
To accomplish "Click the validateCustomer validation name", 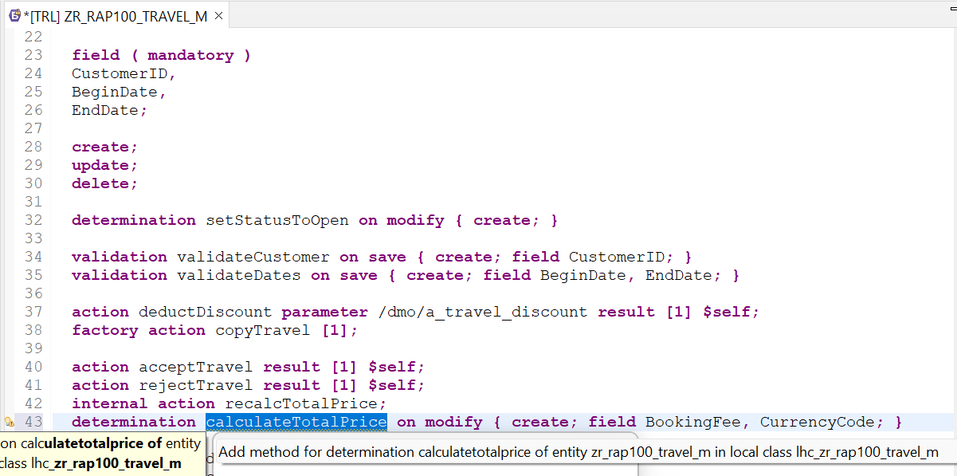I will click(253, 257).
